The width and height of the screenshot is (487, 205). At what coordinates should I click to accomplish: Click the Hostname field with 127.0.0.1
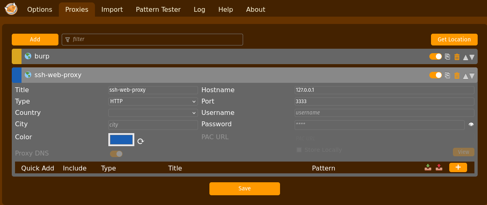point(384,90)
